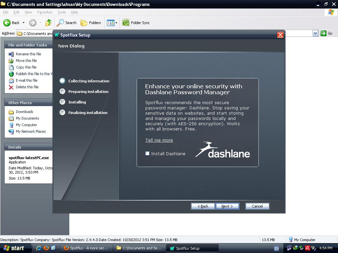
Task: Click the EN language bar indicator
Action: 276,248
